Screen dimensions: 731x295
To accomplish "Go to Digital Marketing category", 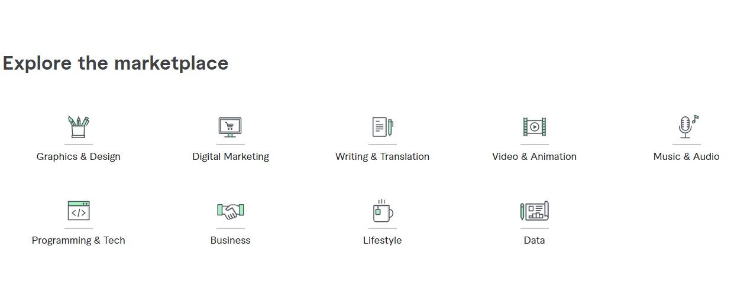I will click(231, 156).
